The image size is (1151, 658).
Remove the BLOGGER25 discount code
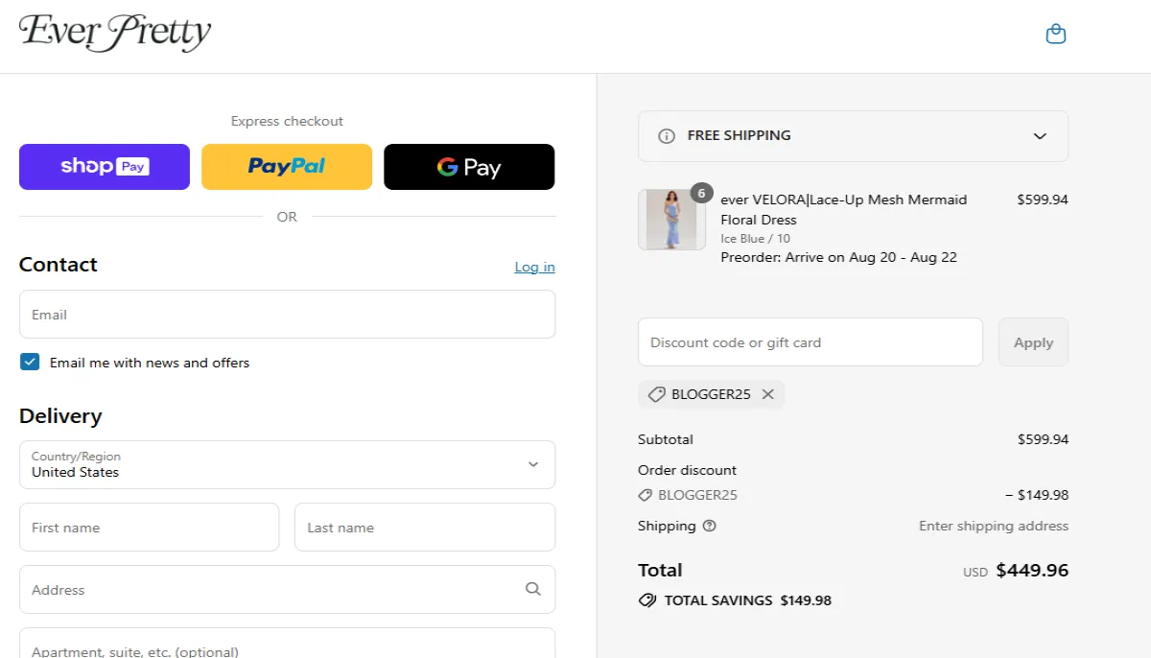(x=767, y=393)
